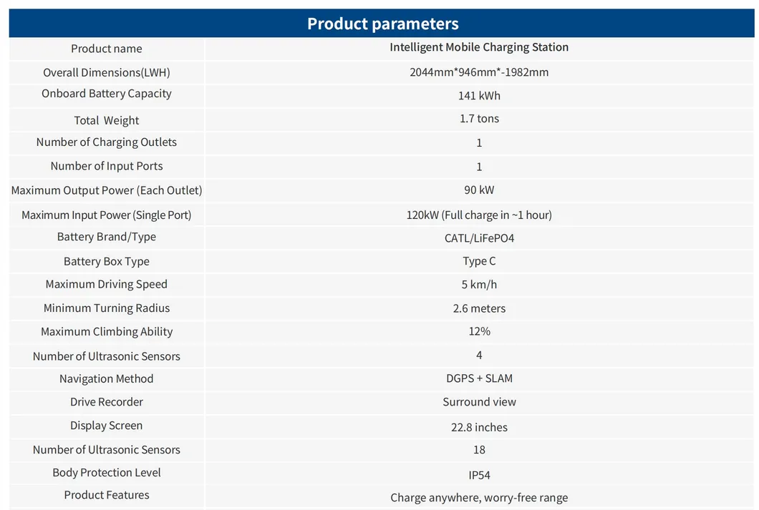Viewport: 759px width, 510px height.
Task: Select the IP54 protection level value
Action: (x=479, y=475)
